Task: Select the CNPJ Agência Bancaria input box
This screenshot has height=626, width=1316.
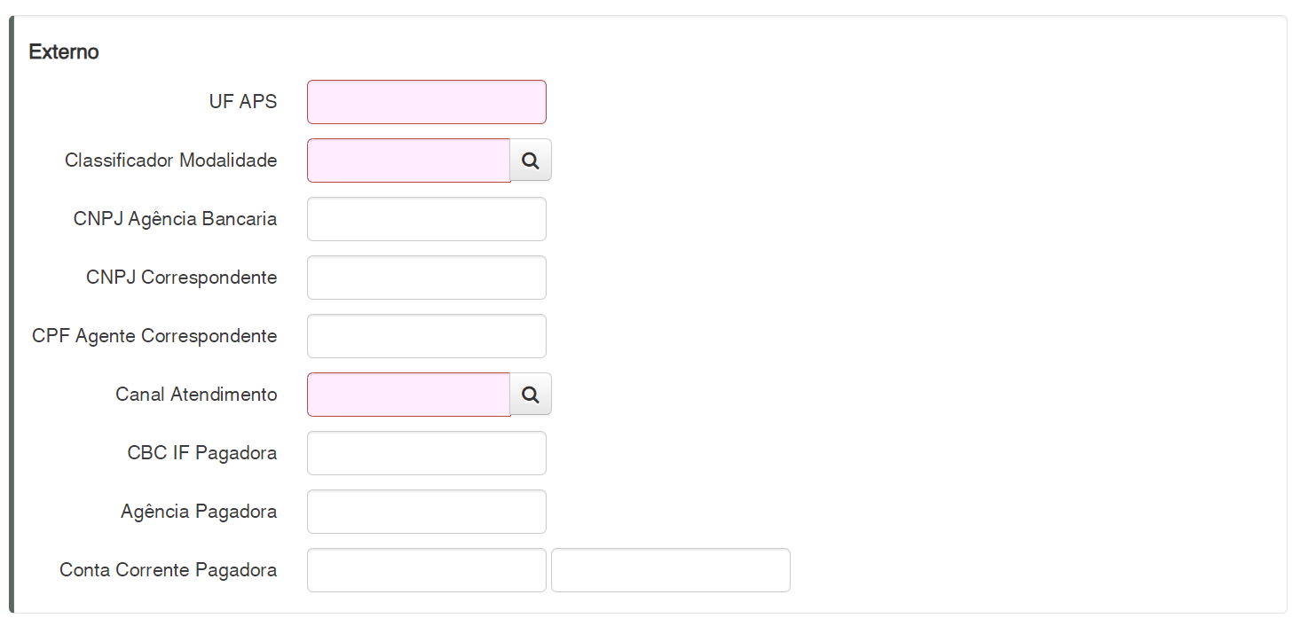Action: coord(426,219)
